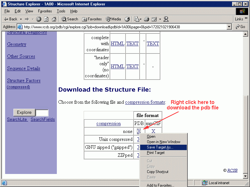Open HTML link for complete with coordinates
The image size is (250, 187).
tap(117, 44)
